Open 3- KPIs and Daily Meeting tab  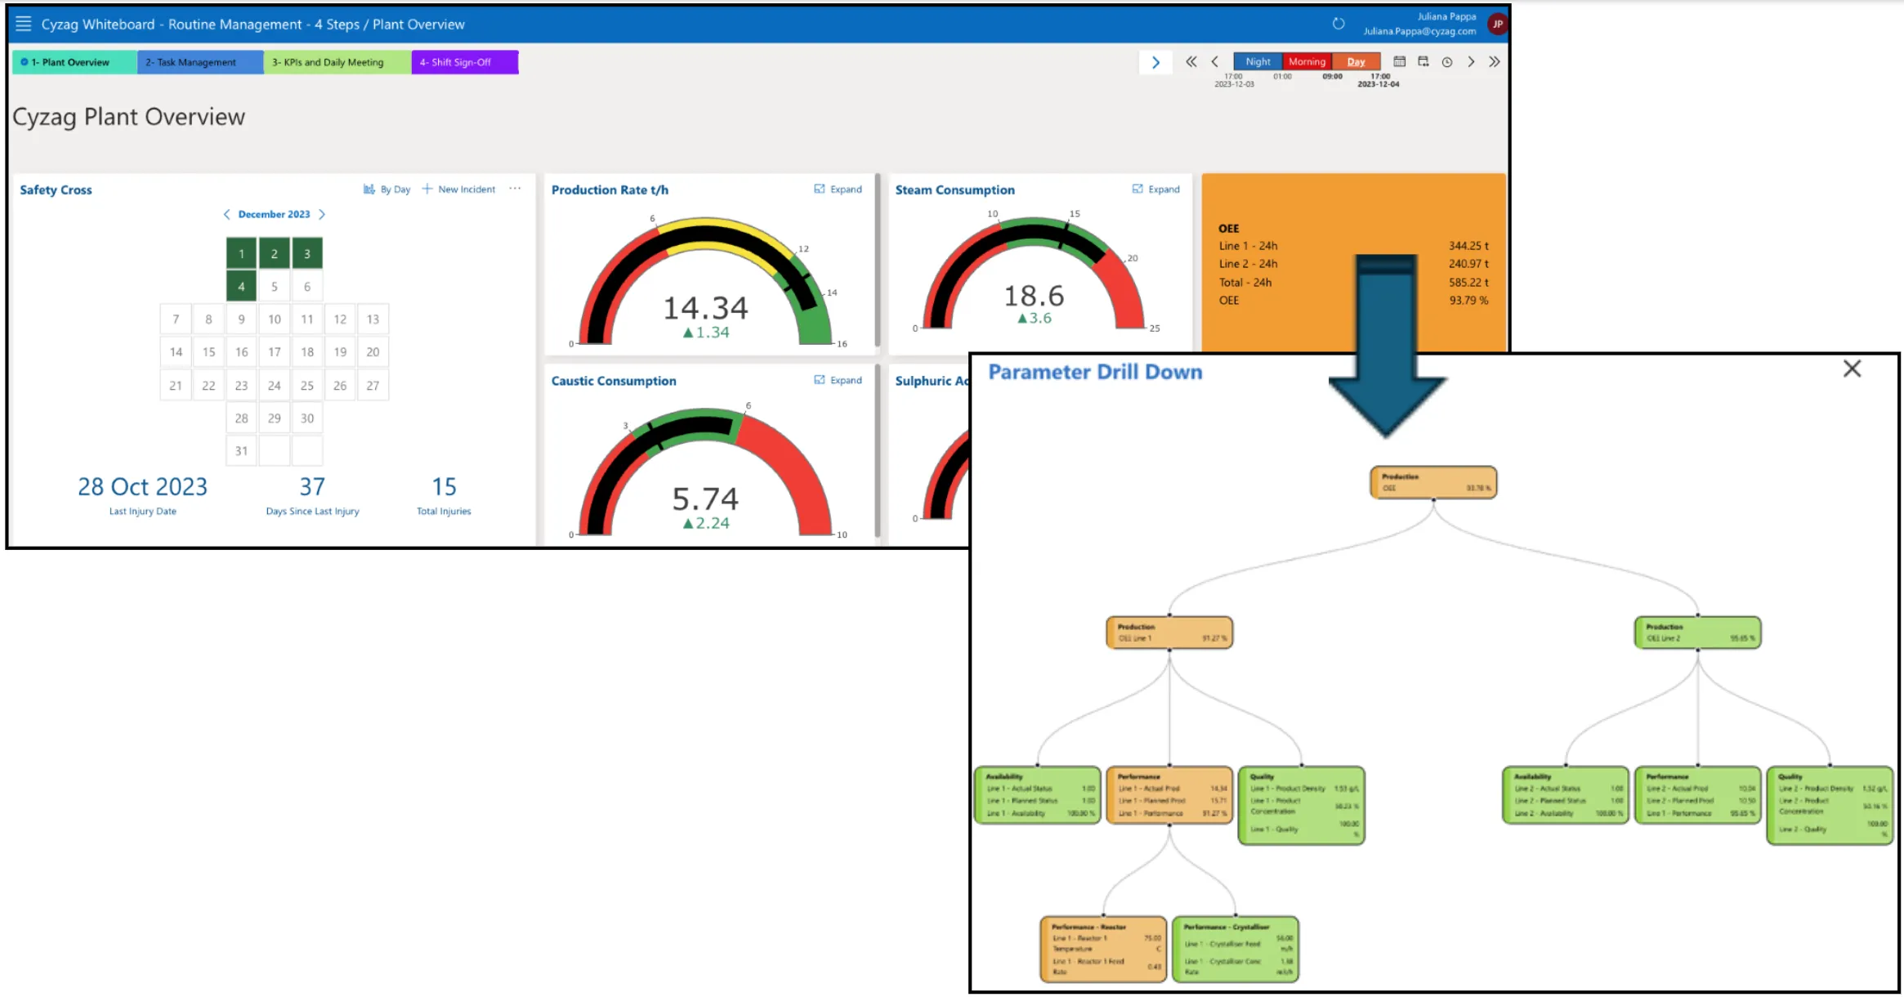tap(337, 62)
